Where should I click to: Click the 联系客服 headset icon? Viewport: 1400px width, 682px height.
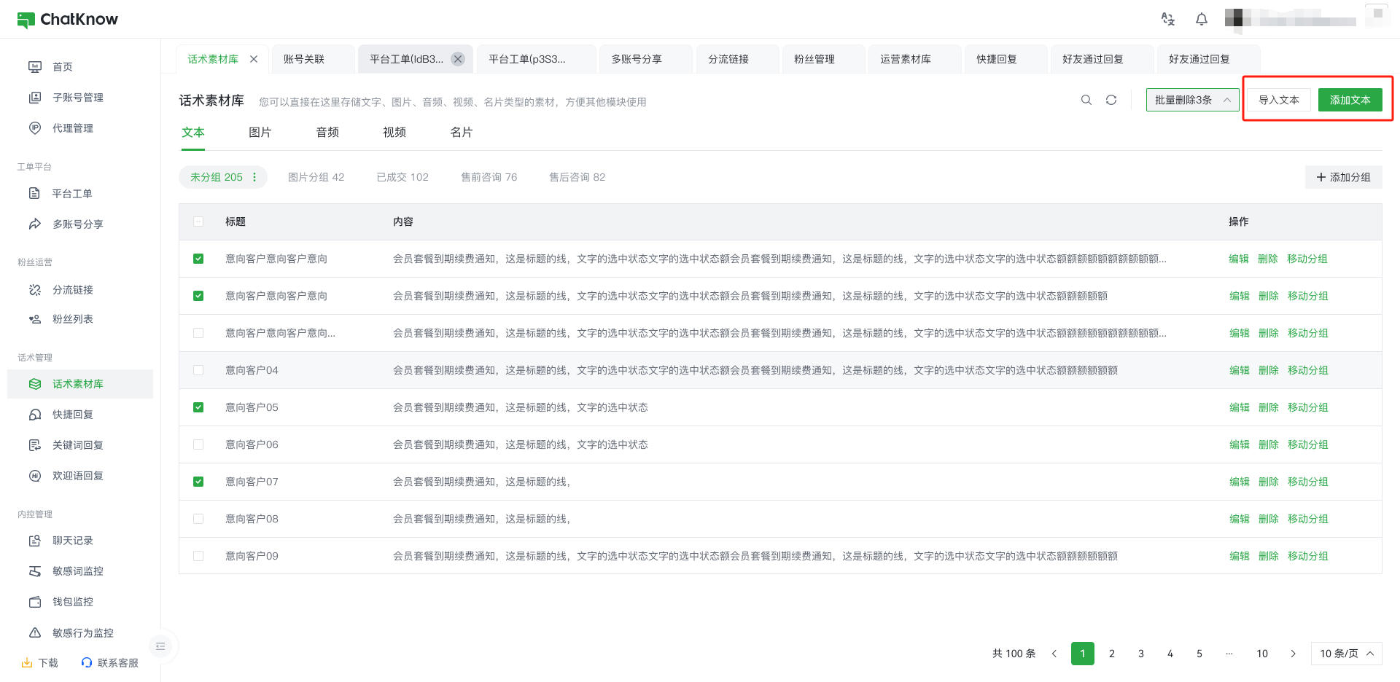[x=87, y=662]
